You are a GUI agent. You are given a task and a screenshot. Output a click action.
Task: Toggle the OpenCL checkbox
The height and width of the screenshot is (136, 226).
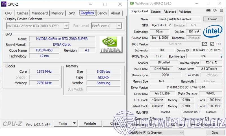(x=152, y=119)
